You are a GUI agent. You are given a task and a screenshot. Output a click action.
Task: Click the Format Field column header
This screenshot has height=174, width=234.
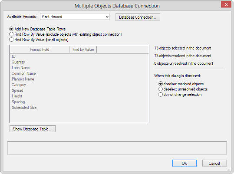[40, 49]
